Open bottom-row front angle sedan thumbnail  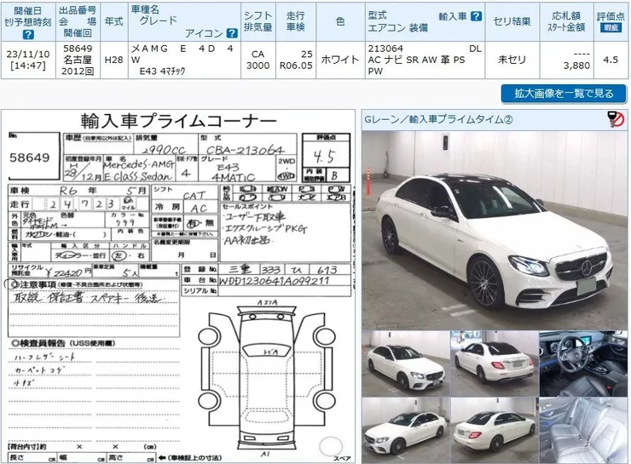tap(406, 431)
